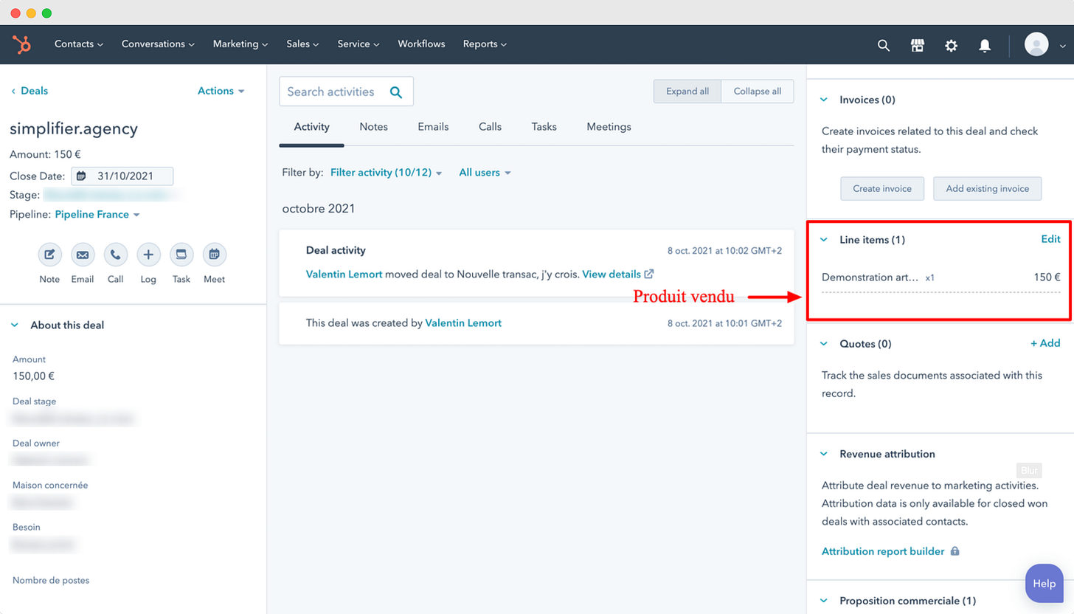Collapse the Quotes section

point(824,344)
